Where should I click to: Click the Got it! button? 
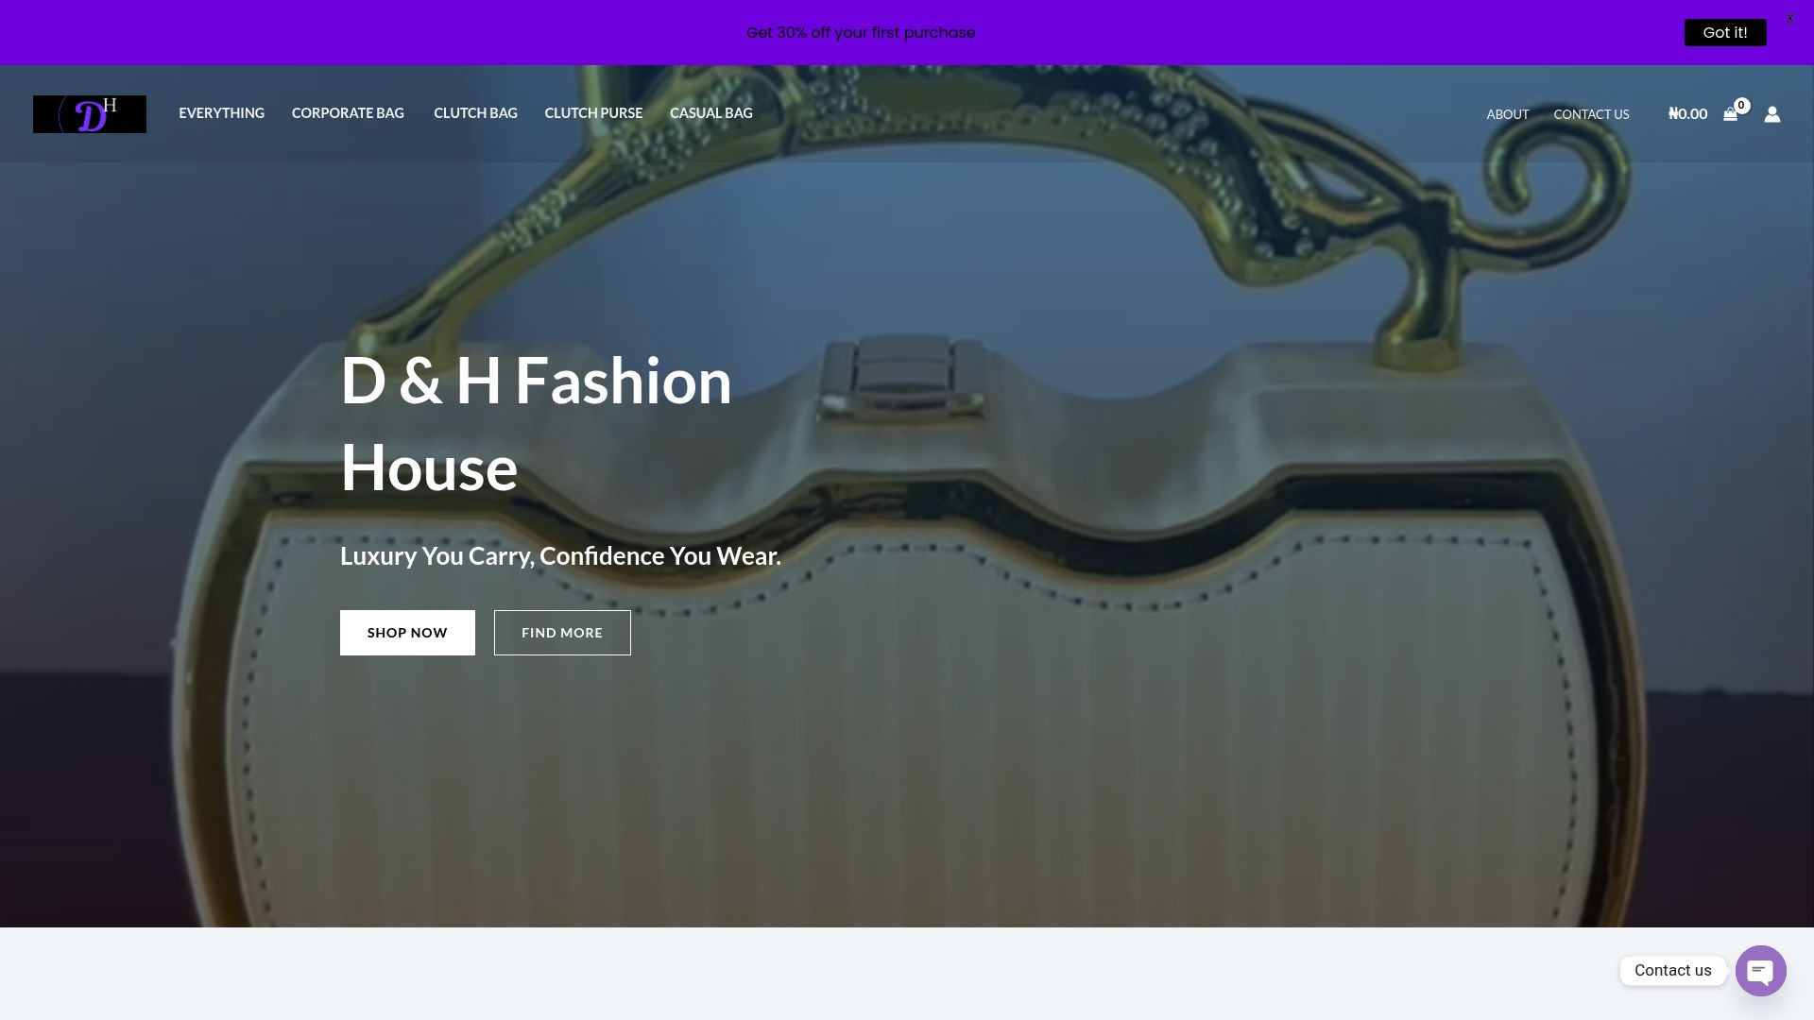tap(1725, 32)
